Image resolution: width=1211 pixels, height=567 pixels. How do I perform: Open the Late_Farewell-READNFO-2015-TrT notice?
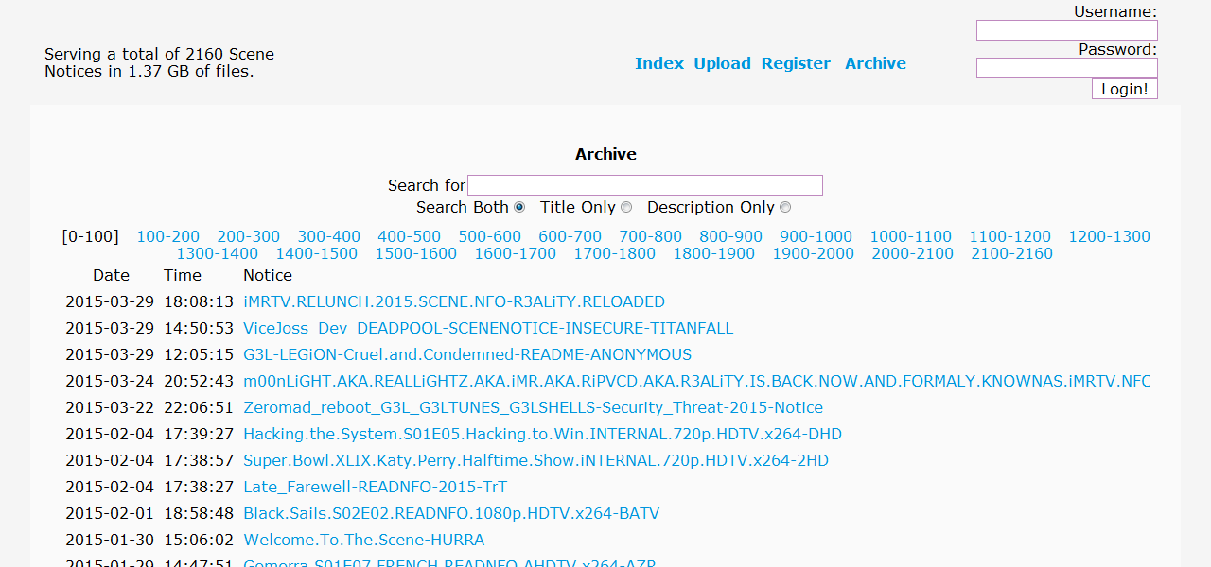[375, 488]
